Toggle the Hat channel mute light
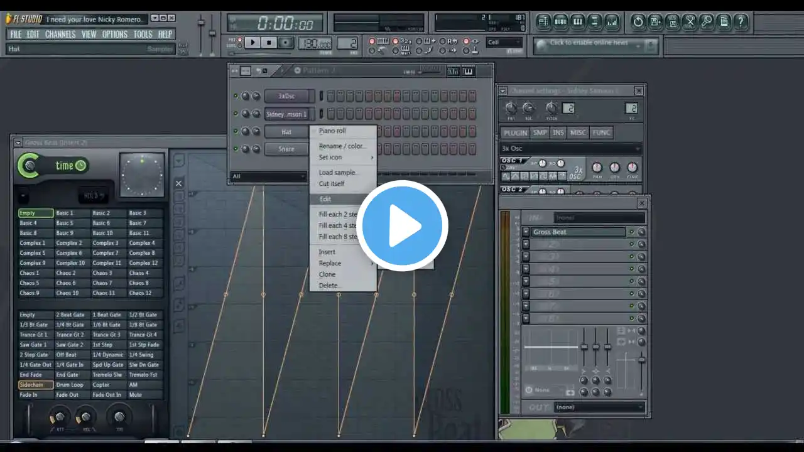This screenshot has height=452, width=804. tap(236, 132)
